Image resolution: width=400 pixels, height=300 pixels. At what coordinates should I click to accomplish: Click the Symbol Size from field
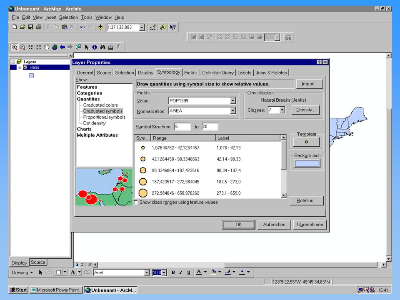[182, 127]
